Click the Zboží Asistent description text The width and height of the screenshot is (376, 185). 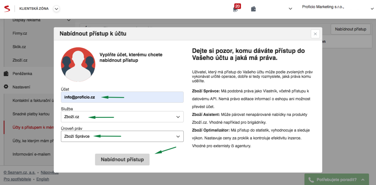pos(249,118)
